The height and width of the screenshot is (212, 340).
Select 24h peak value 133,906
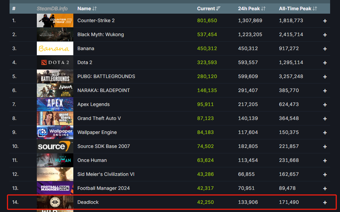point(248,202)
